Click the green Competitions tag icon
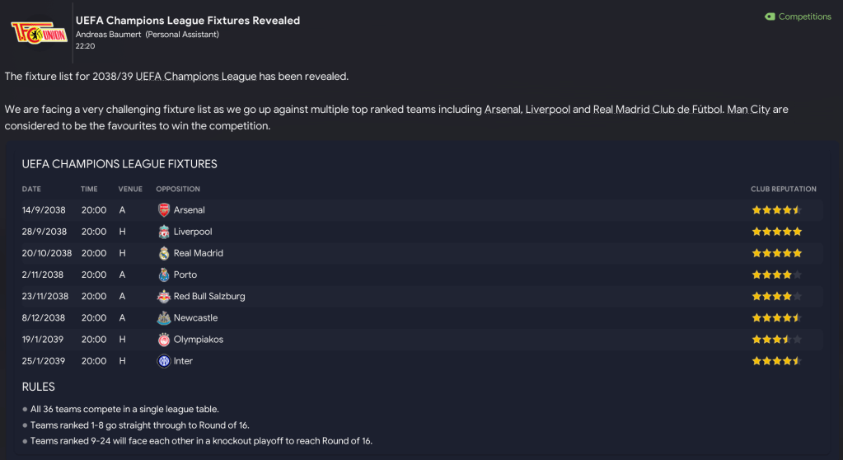 click(x=770, y=16)
